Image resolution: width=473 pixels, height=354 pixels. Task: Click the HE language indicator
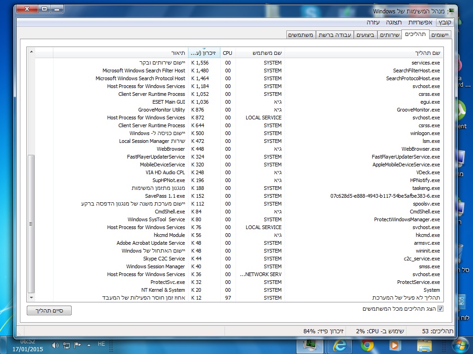(101, 344)
